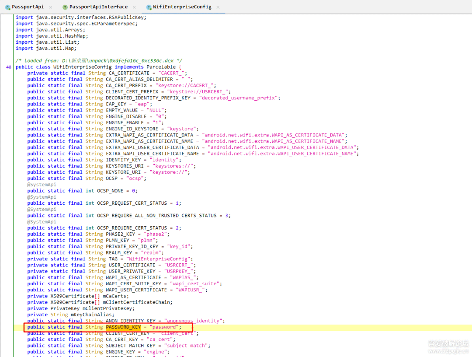Click the "loaded from" dex path comment

pyautogui.click(x=99, y=60)
